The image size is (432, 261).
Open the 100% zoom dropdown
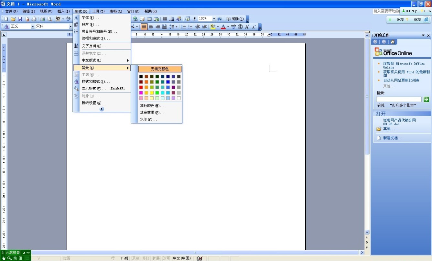[x=214, y=19]
